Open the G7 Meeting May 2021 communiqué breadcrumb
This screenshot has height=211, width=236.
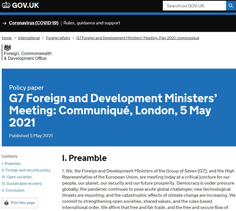(138, 38)
